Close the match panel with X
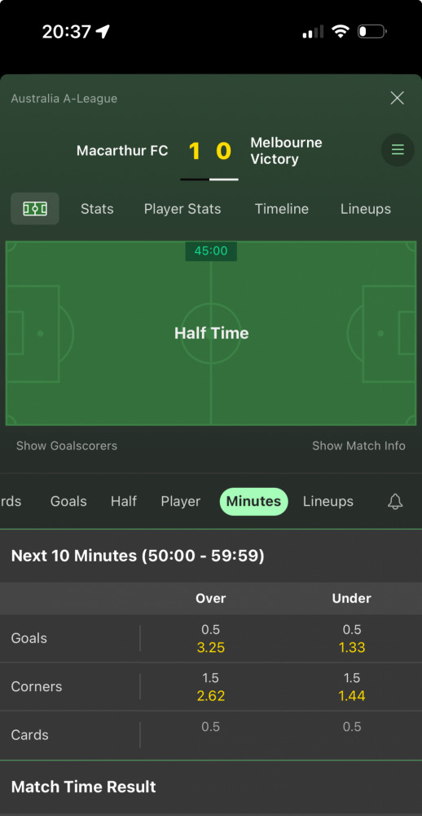422x816 pixels. [397, 98]
